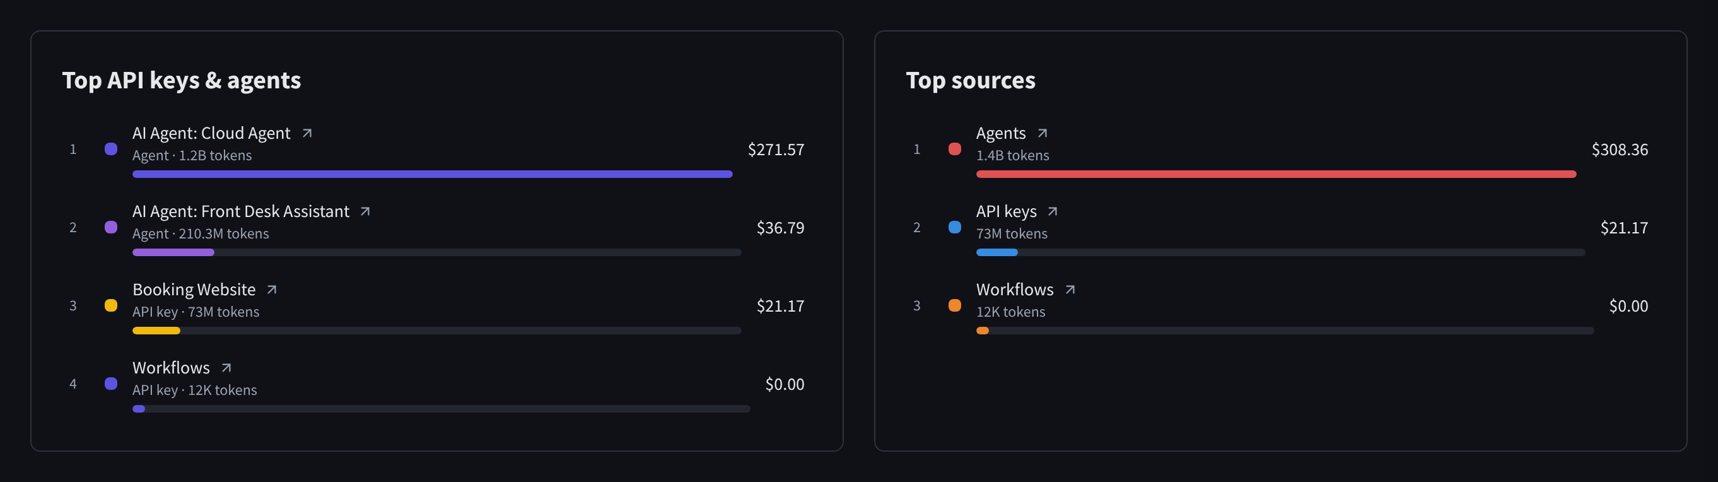This screenshot has height=482, width=1718.
Task: Select the $36.79 cost value
Action: [780, 228]
